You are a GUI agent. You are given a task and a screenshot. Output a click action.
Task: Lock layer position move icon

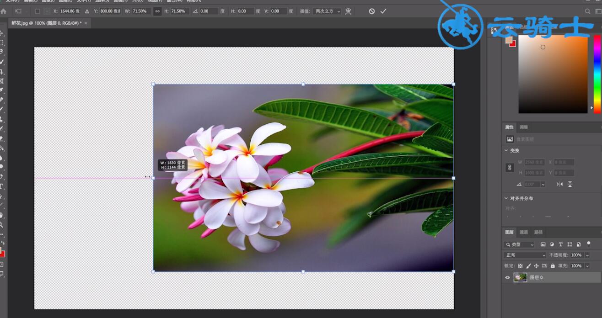tap(536, 265)
